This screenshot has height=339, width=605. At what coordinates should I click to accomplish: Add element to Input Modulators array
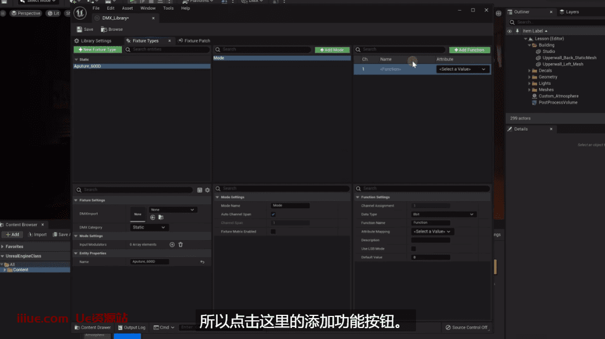[172, 244]
